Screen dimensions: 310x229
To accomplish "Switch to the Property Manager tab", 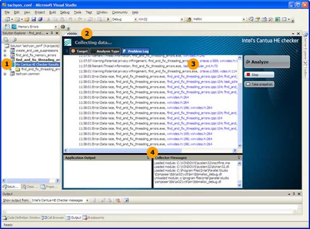I will (x=49, y=187).
